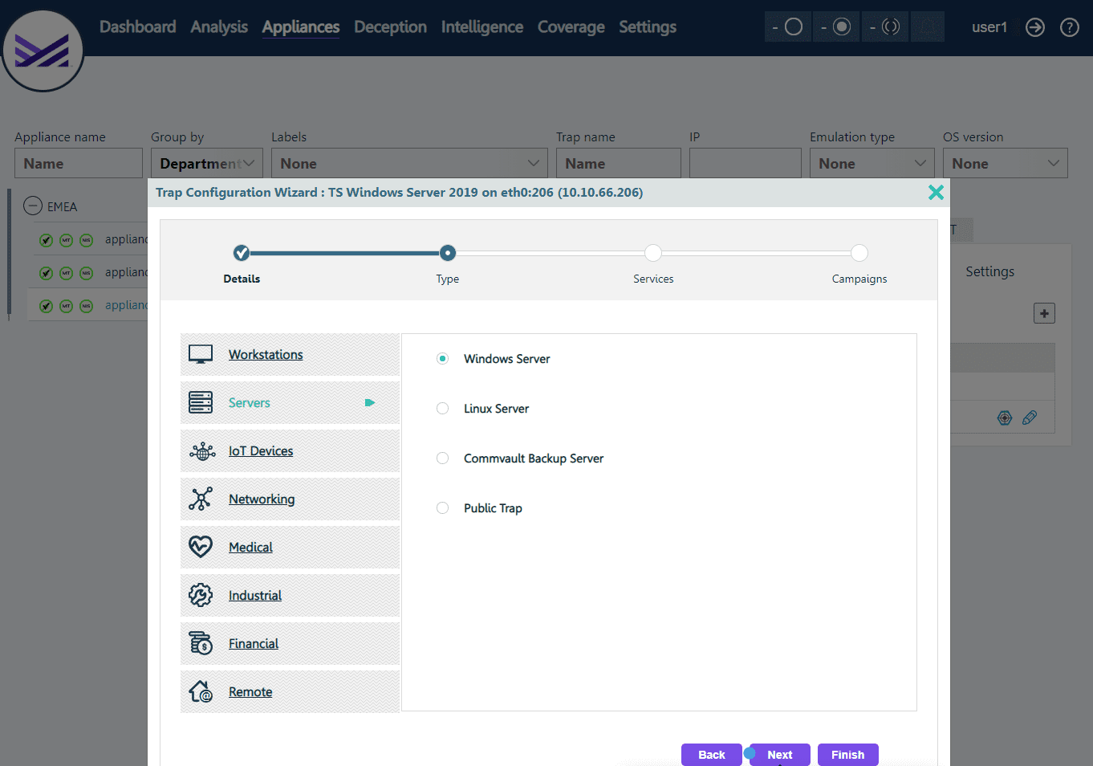This screenshot has width=1093, height=766.
Task: Click the Remote house icon
Action: click(201, 691)
